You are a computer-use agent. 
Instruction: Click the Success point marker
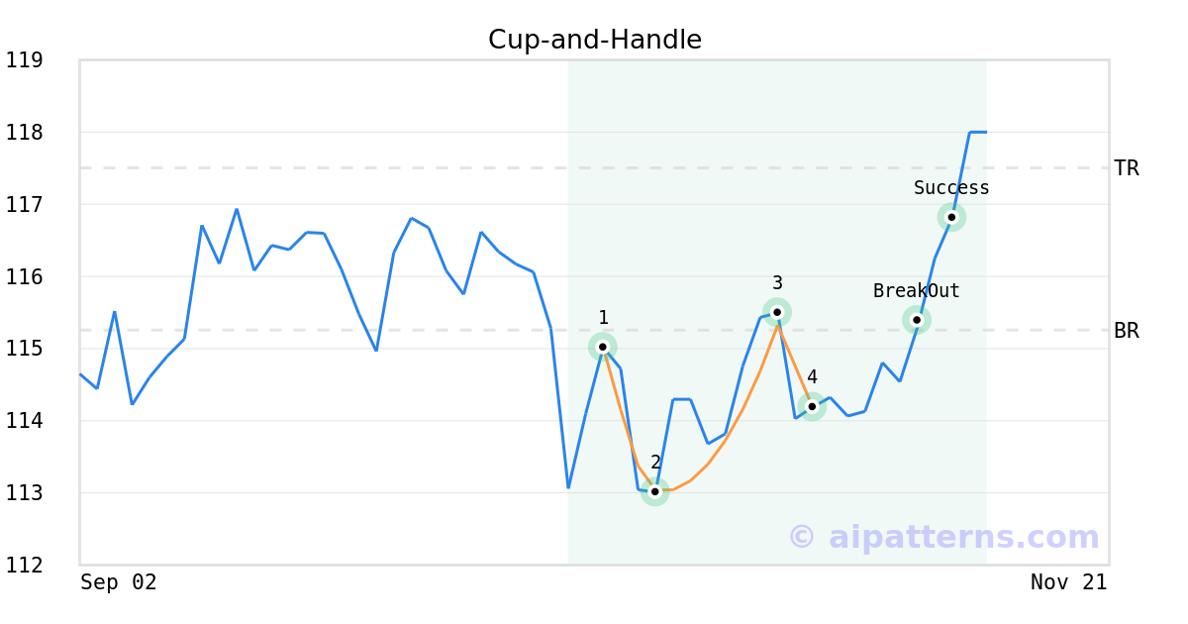click(951, 217)
